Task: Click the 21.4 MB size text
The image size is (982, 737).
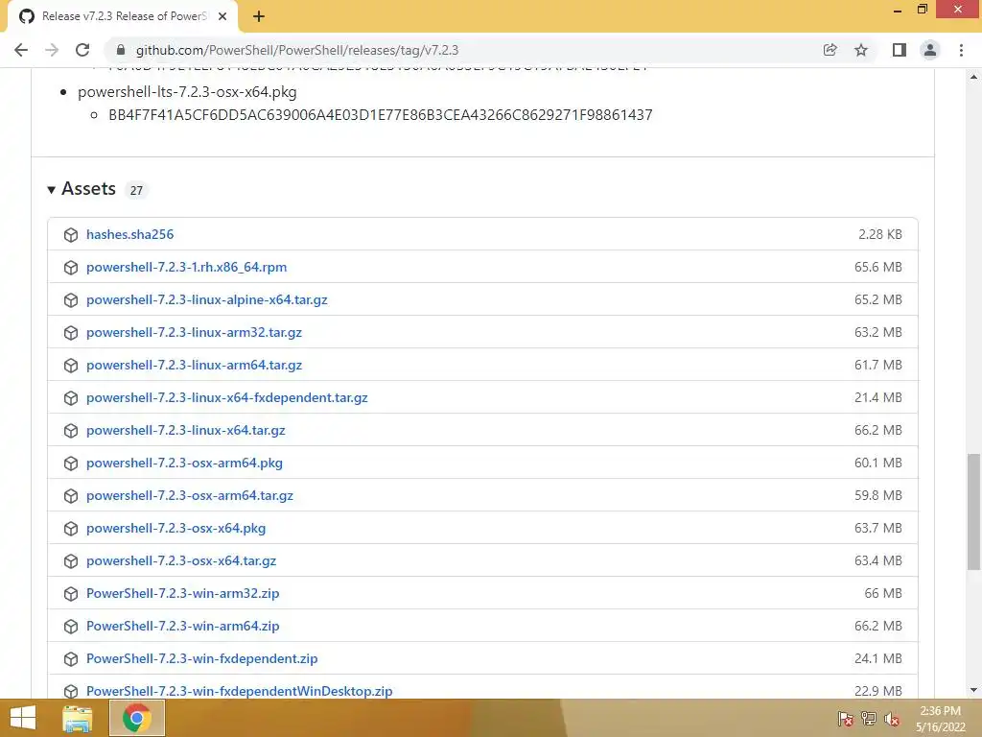Action: click(x=878, y=397)
